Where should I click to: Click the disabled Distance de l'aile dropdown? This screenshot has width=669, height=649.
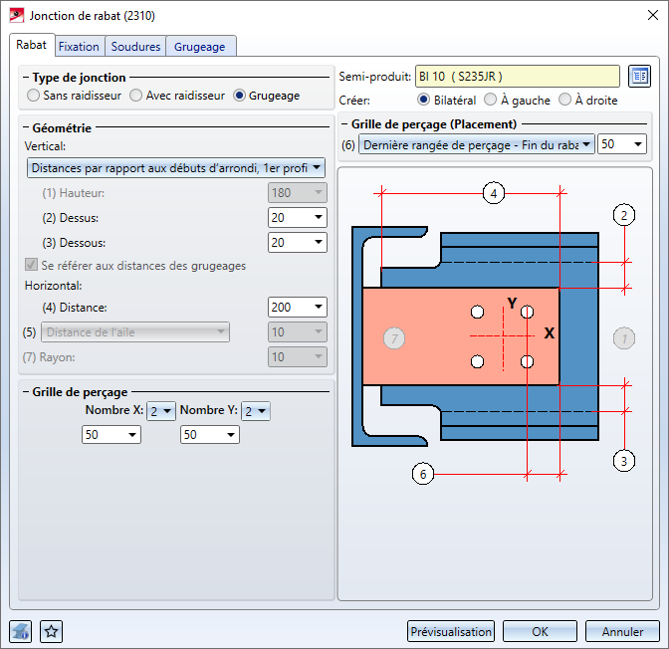(x=135, y=332)
